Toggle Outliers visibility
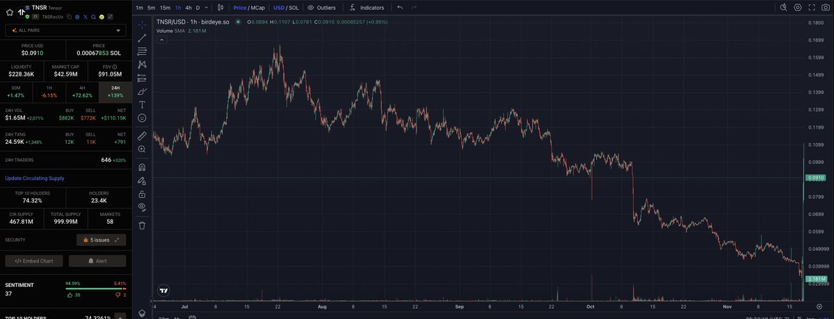 [x=322, y=8]
